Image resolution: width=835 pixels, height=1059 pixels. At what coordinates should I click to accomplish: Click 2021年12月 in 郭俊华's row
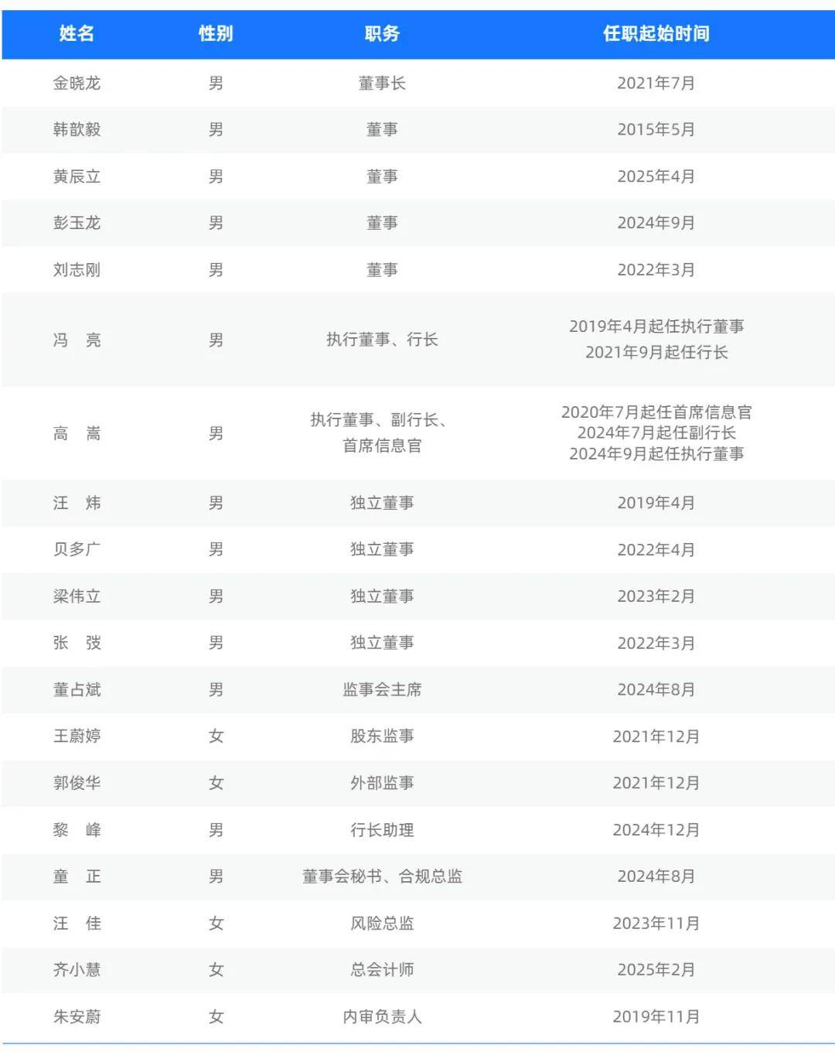coord(656,783)
